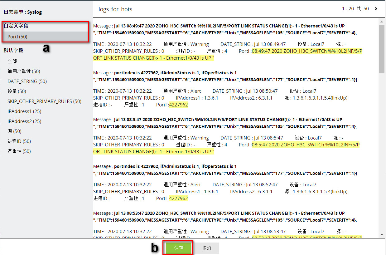Select the 设备 (50) field
386x255 pixels.
click(17, 91)
